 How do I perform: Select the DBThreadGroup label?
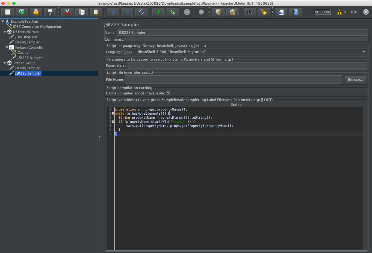point(26,32)
